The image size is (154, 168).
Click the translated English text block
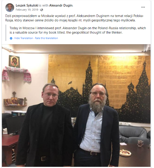pyautogui.click(x=78, y=30)
